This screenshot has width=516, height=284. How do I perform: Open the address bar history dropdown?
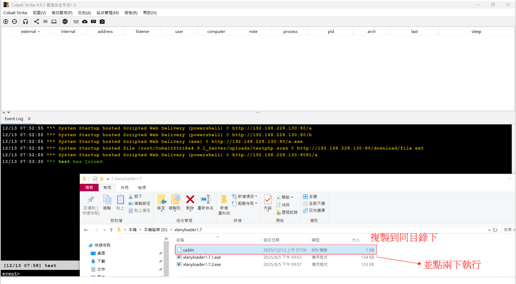489,230
